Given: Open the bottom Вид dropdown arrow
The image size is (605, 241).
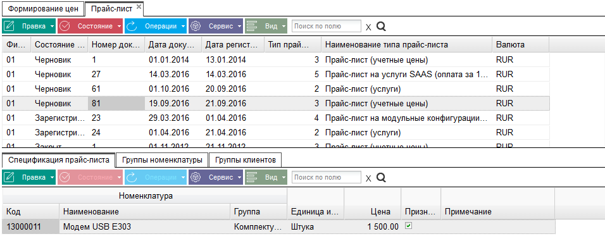Looking at the screenshot, I should tap(284, 177).
